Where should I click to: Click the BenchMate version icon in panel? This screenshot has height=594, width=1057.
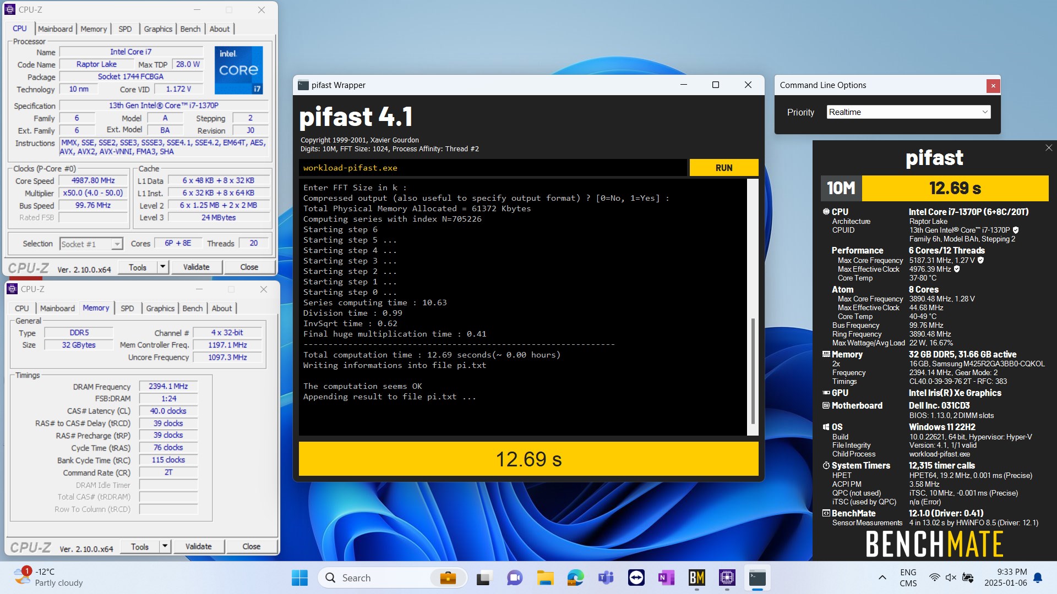coord(826,513)
